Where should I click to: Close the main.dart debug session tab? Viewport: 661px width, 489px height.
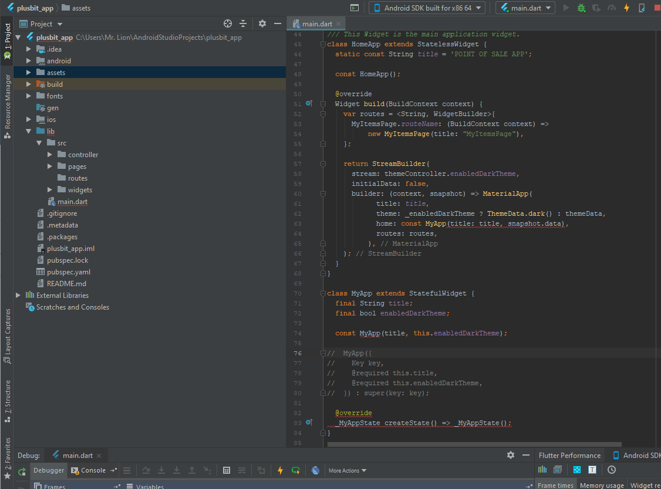click(x=99, y=456)
